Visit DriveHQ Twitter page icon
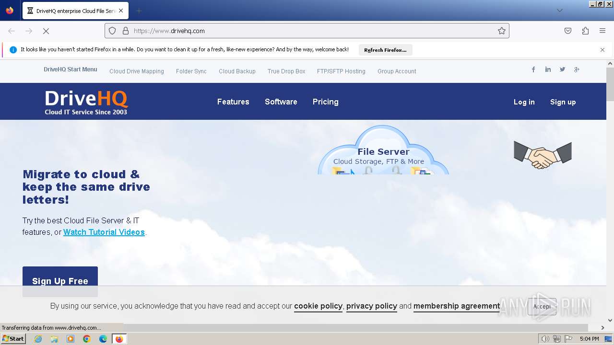This screenshot has height=345, width=614. pyautogui.click(x=562, y=69)
